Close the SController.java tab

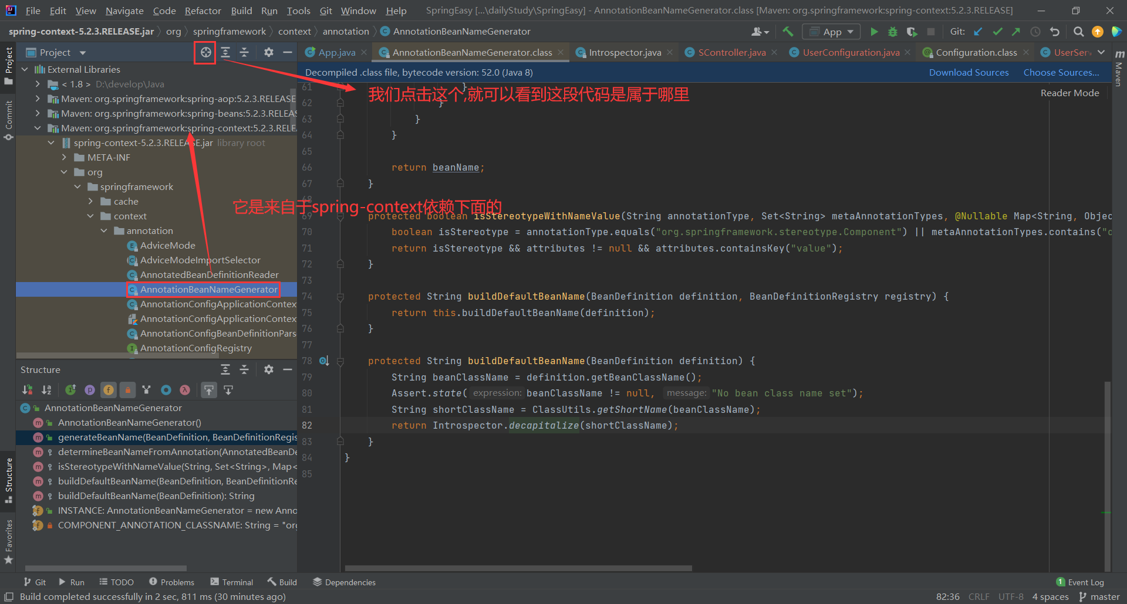click(x=774, y=52)
